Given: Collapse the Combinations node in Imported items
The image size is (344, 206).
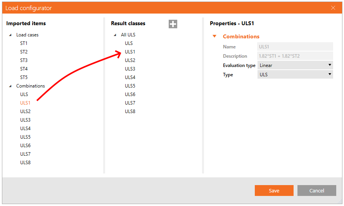Looking at the screenshot, I should (x=10, y=86).
